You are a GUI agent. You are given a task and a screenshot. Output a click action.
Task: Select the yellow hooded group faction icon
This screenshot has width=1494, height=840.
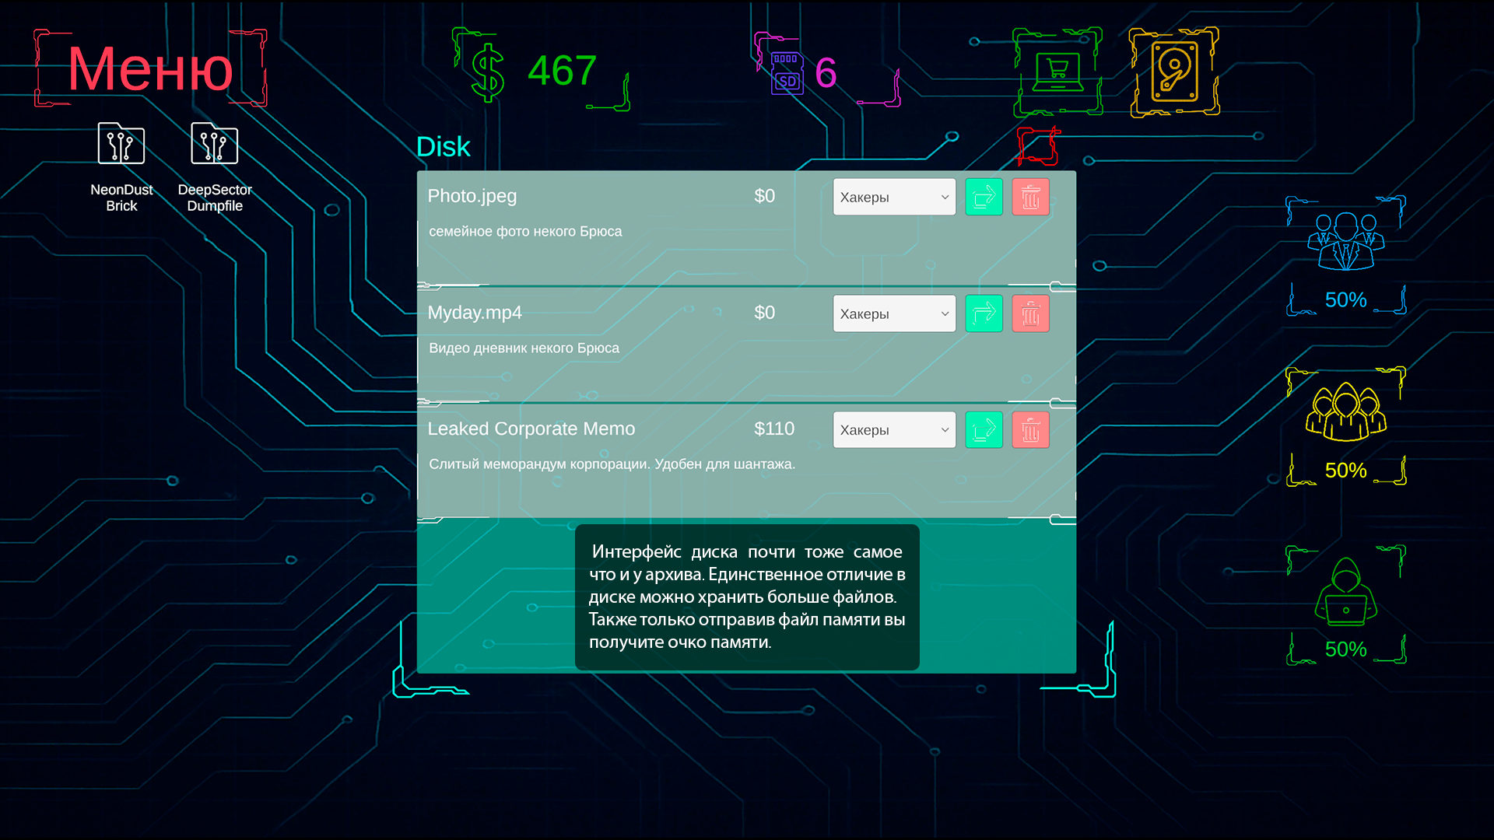point(1345,412)
